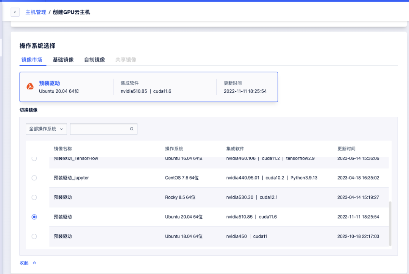Click the 创建GPU云主机 breadcrumb title
Image resolution: width=409 pixels, height=274 pixels.
[x=72, y=12]
